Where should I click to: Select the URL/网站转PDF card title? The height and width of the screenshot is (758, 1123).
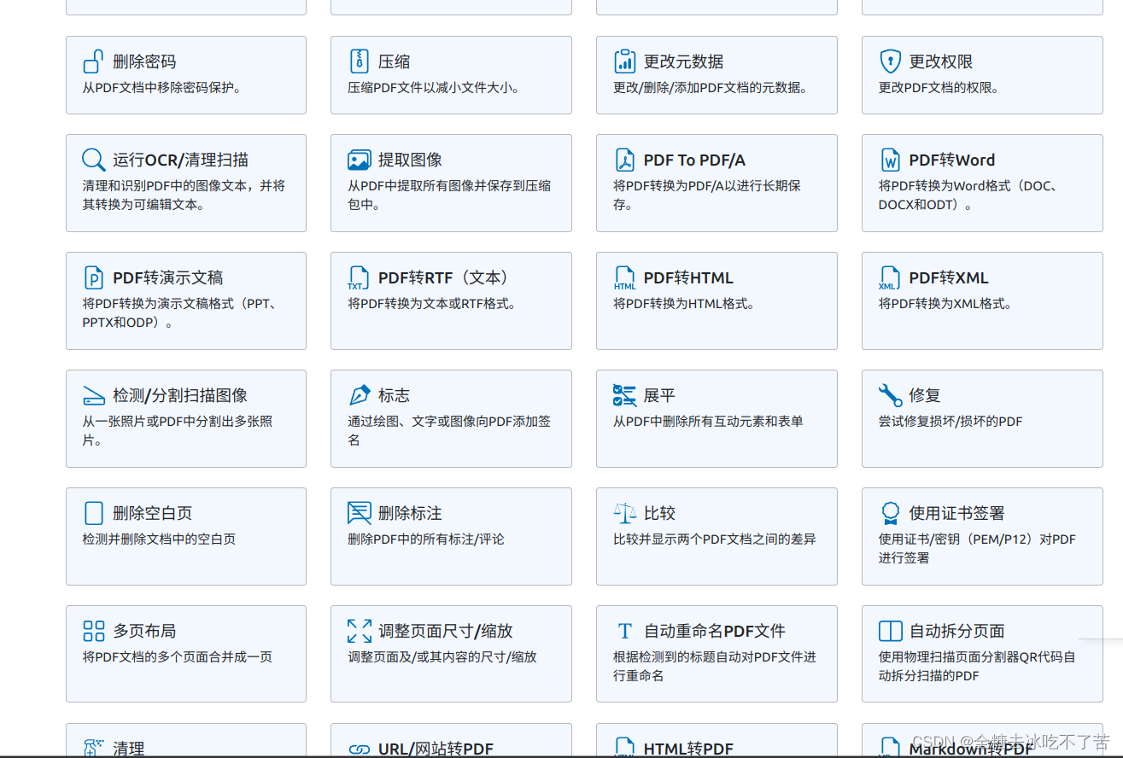point(436,749)
